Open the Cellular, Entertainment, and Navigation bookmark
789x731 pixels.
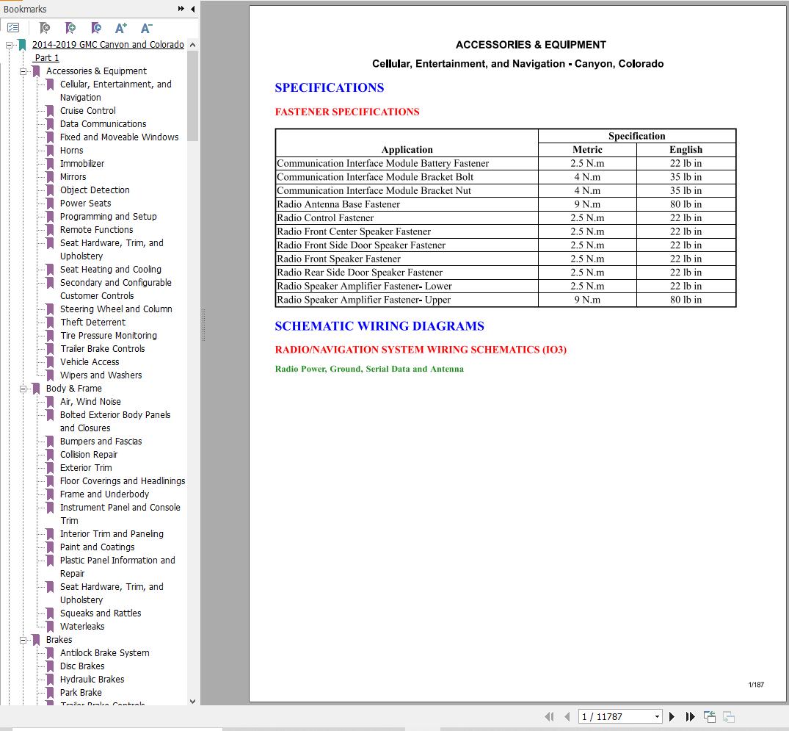[116, 90]
